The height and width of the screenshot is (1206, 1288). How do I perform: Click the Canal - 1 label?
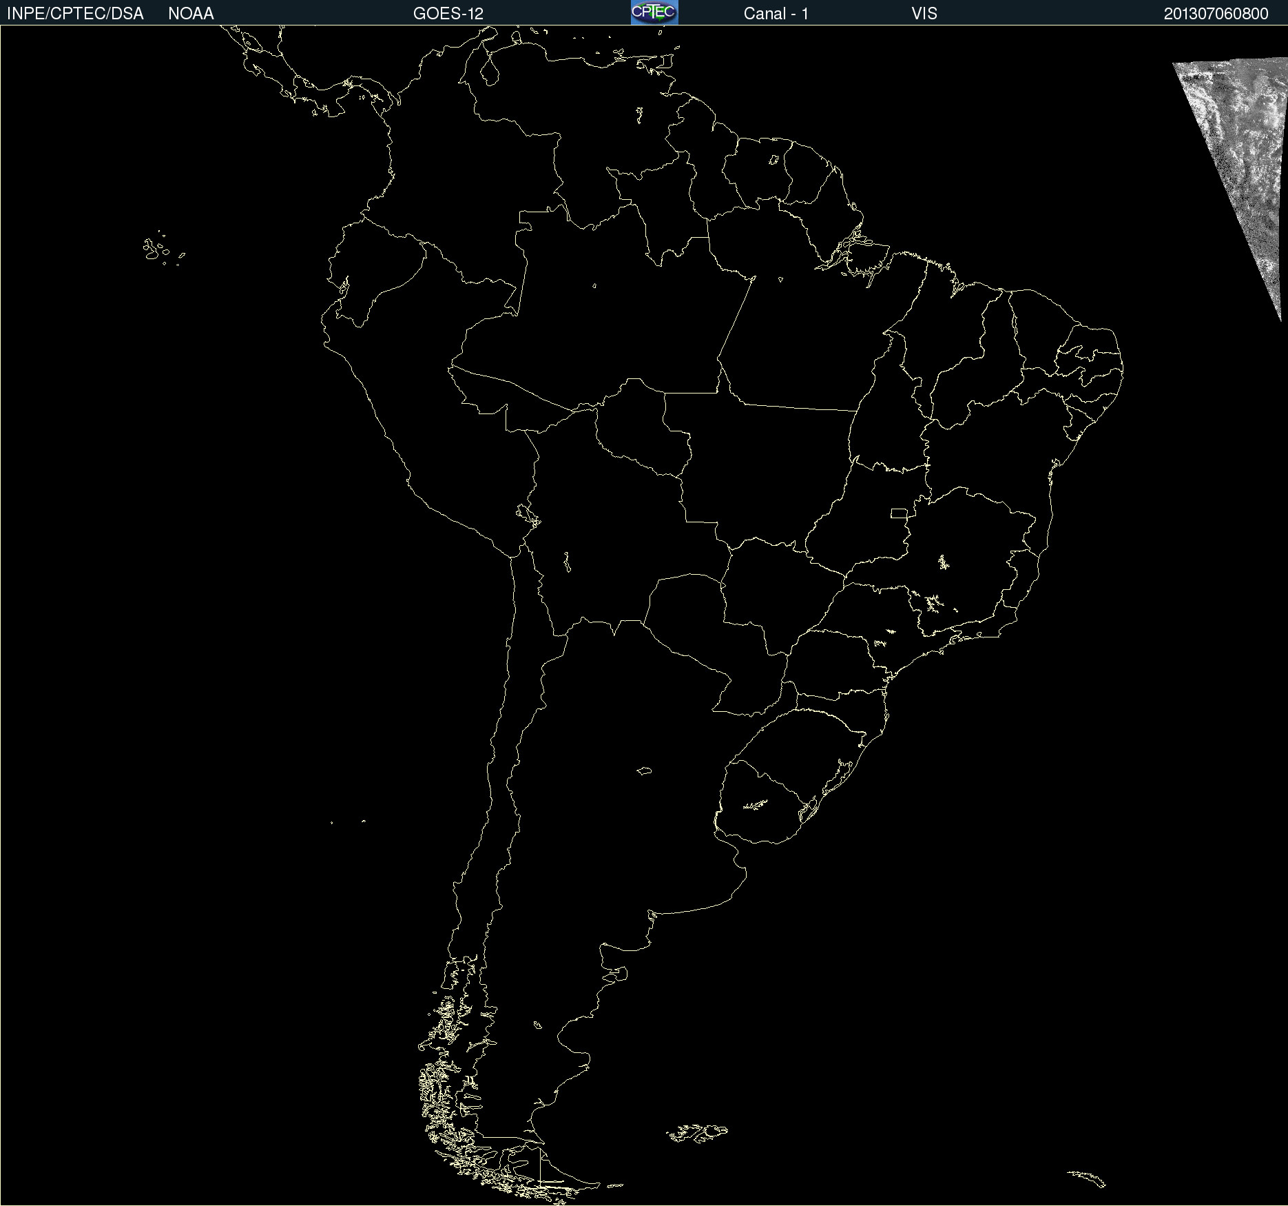776,14
